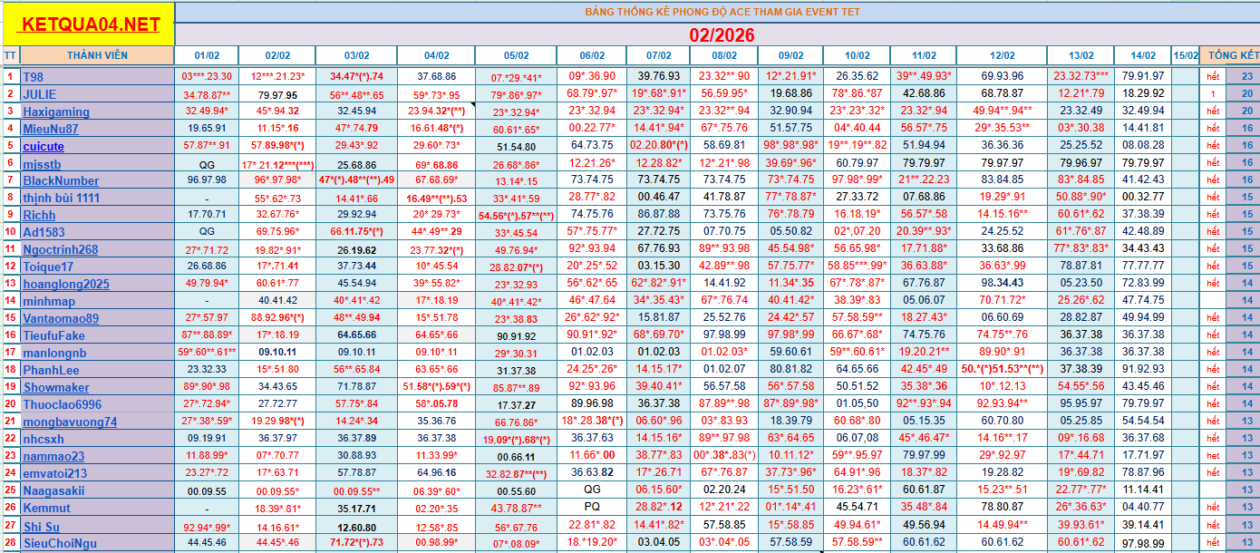This screenshot has height=553, width=1260.
Task: Click the Ngoctrinh268 member link
Action: [x=61, y=249]
